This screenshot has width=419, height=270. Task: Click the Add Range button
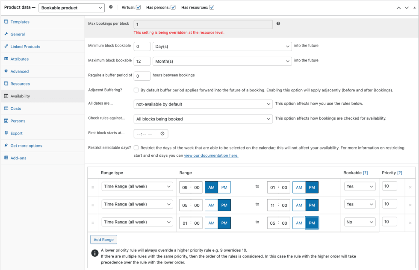(x=103, y=240)
